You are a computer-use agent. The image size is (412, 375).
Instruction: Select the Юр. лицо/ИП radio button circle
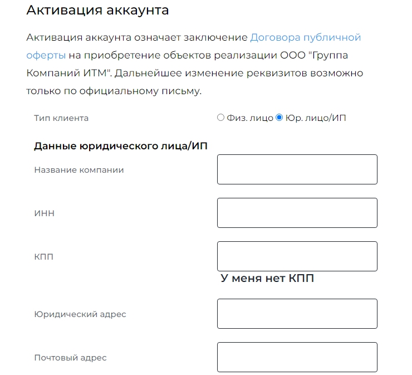279,118
